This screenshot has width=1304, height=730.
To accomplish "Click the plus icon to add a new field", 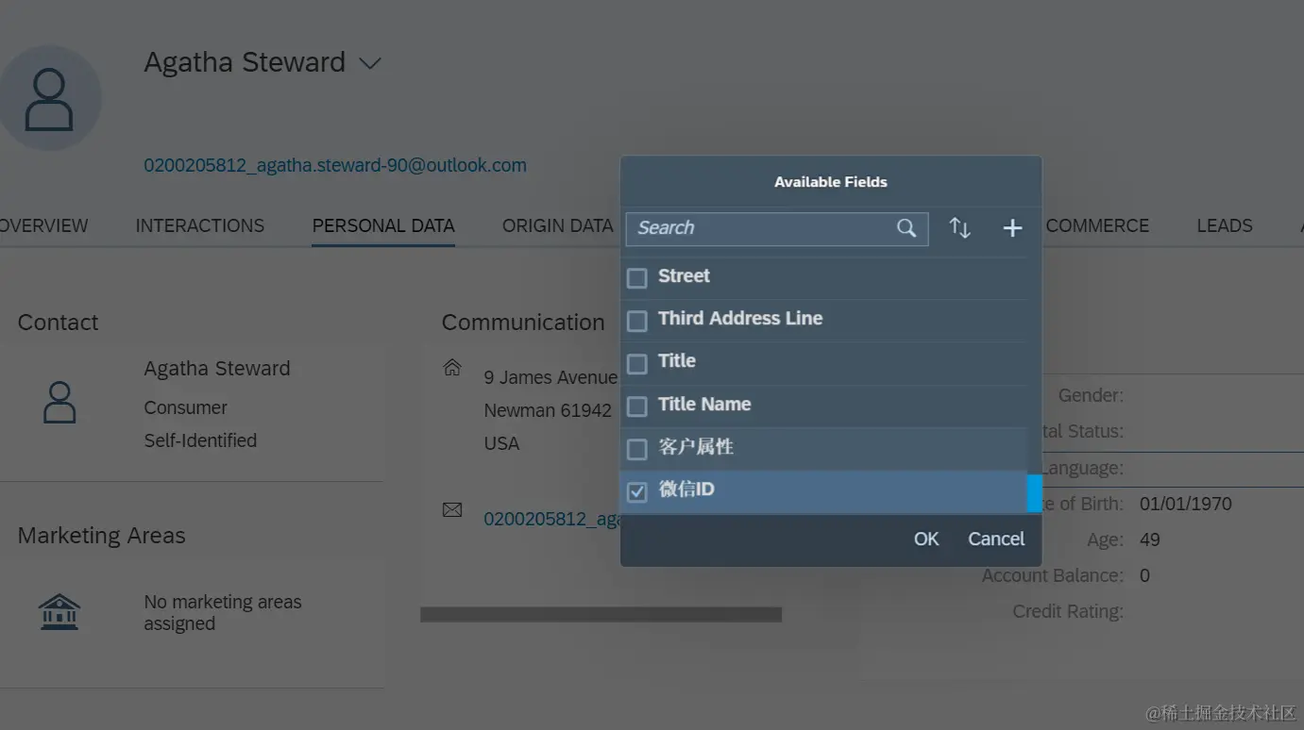I will (1012, 227).
